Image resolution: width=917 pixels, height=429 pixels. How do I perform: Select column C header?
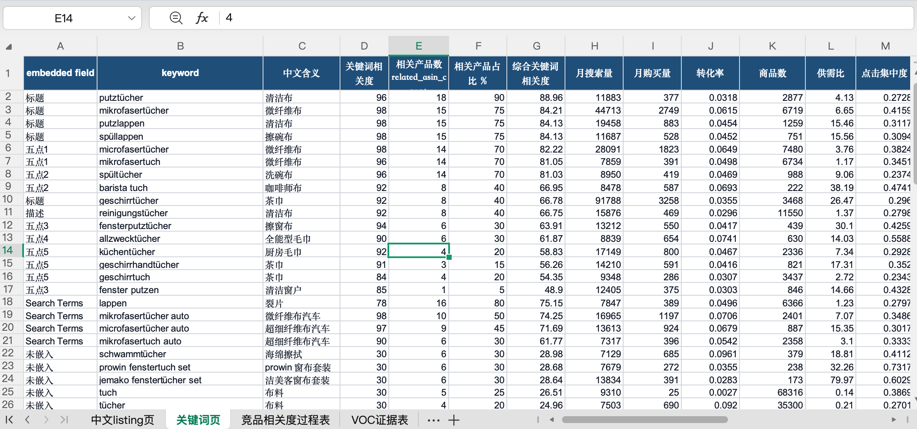(x=302, y=46)
